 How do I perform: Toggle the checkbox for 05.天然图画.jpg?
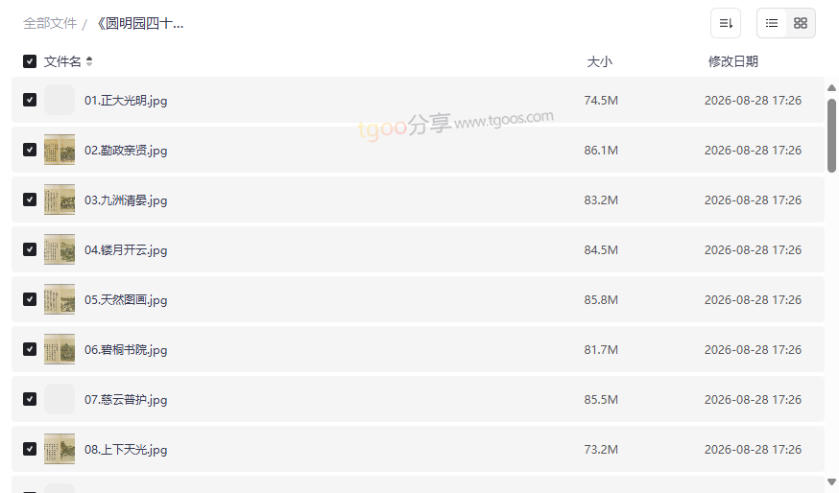(x=30, y=299)
